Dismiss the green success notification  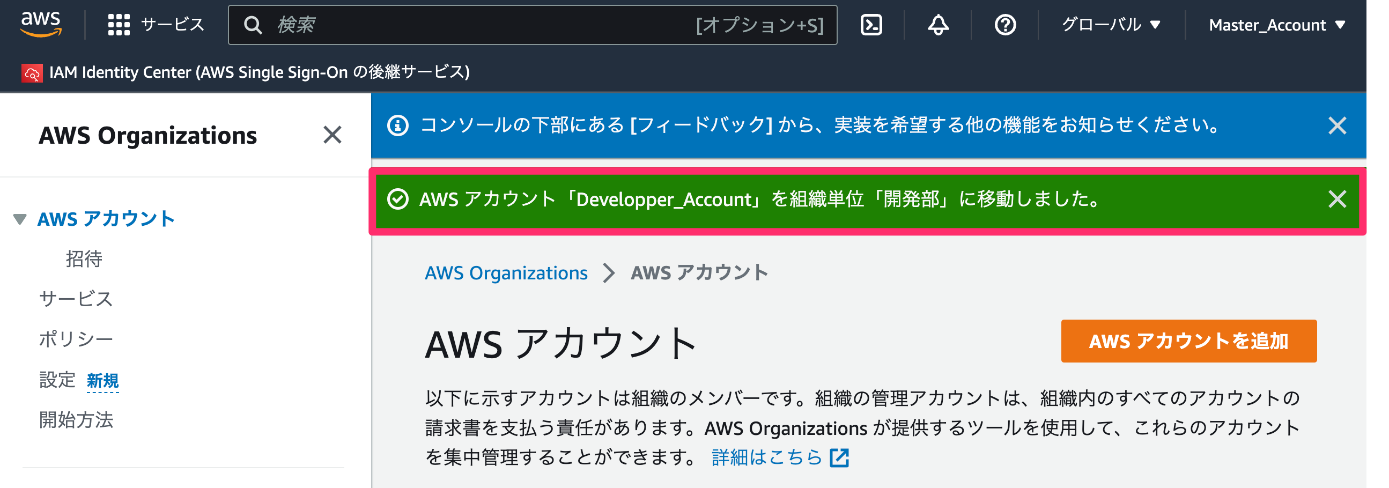[x=1336, y=199]
